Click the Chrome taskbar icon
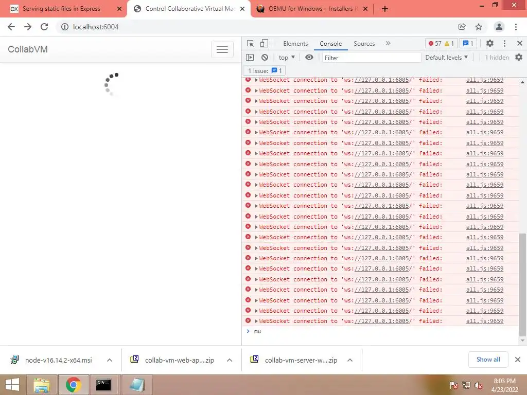 tap(73, 385)
